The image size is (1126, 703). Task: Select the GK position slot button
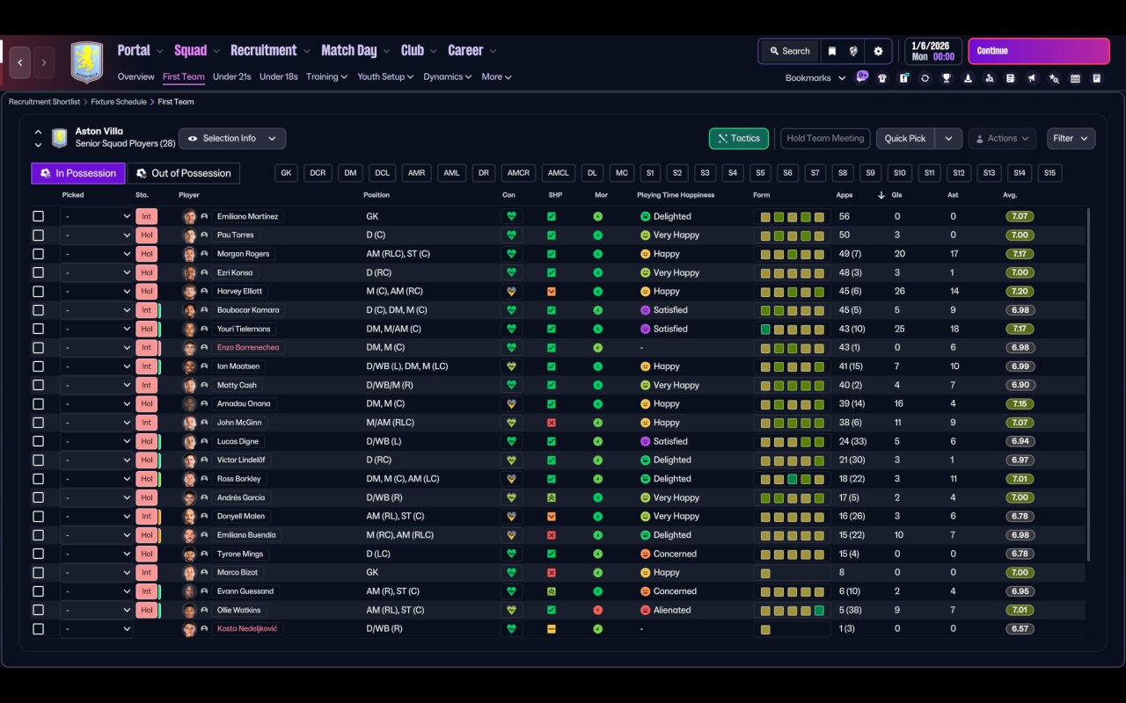286,173
